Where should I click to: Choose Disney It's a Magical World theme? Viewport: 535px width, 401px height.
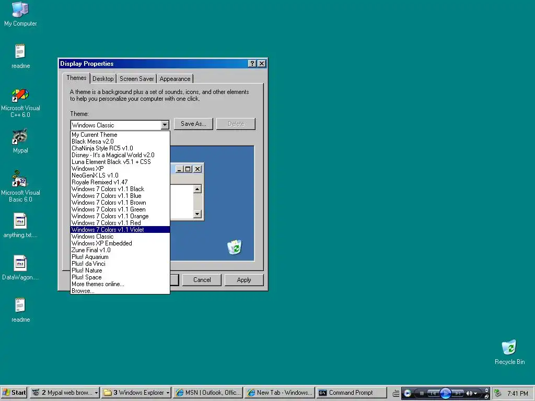[120, 155]
